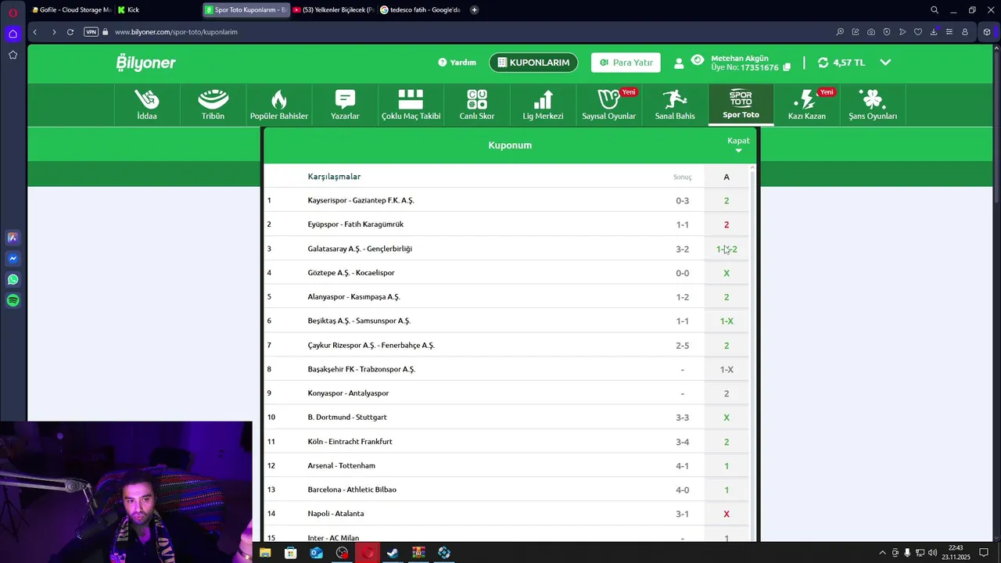Open Kazı Kazan section
1001x563 pixels.
(x=807, y=105)
